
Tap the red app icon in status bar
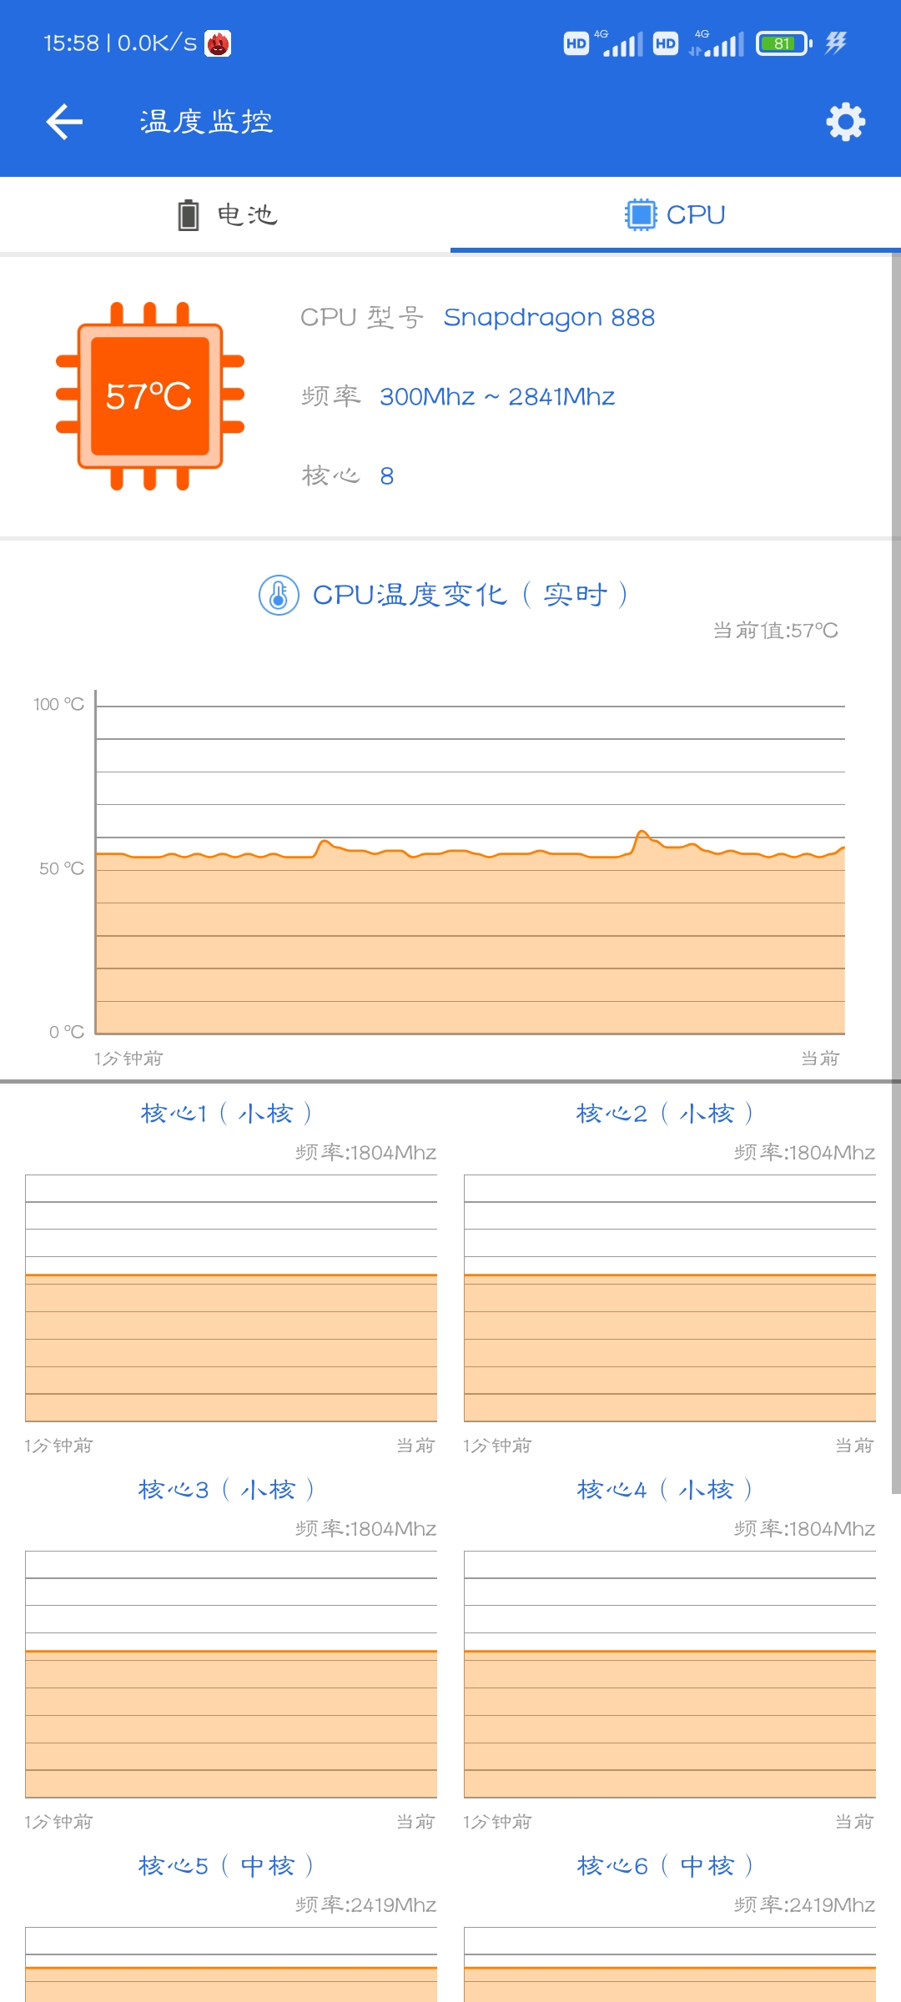click(218, 43)
